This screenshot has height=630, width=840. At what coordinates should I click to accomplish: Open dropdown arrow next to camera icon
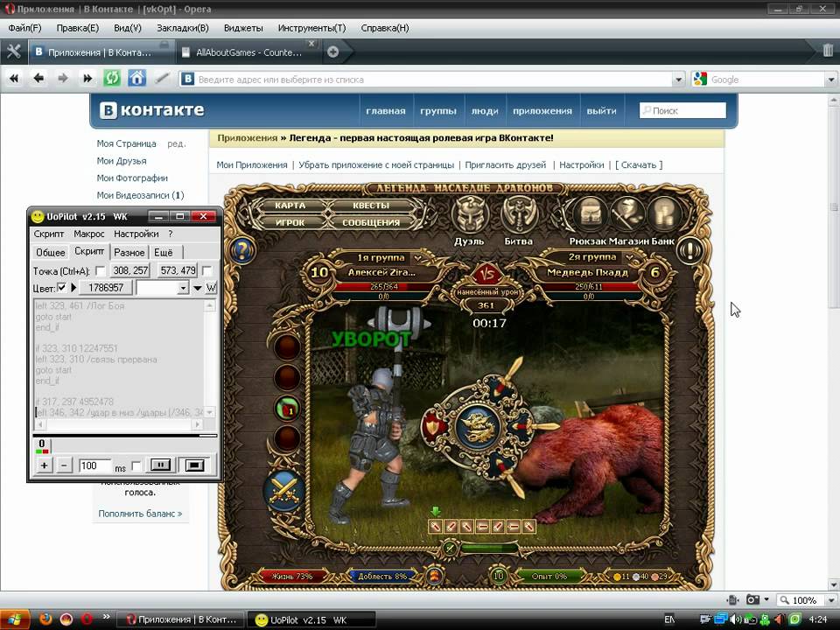point(766,599)
